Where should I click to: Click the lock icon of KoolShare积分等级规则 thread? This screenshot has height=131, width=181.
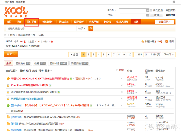click(8, 85)
